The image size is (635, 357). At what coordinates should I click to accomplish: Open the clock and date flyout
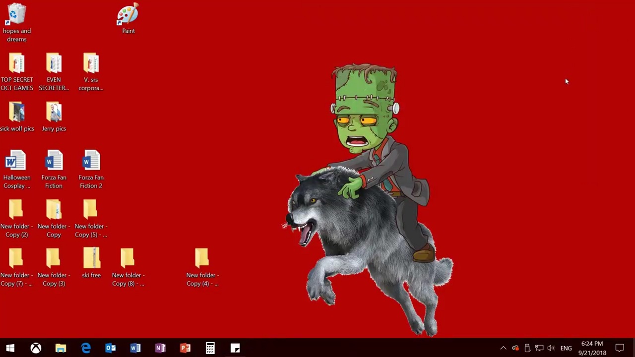pos(592,348)
